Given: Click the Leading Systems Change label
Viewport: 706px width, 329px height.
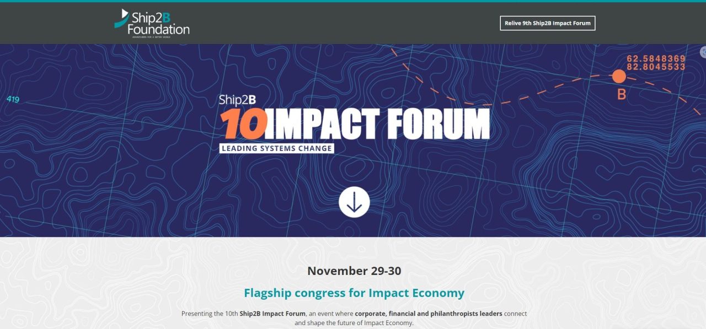Looking at the screenshot, I should 276,148.
